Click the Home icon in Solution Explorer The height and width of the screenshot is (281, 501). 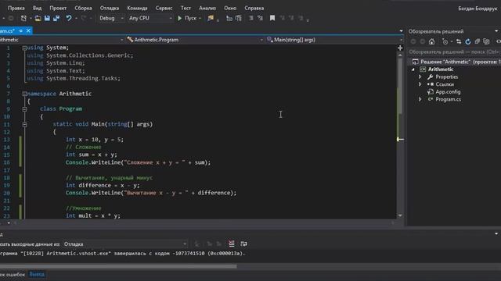pos(431,41)
